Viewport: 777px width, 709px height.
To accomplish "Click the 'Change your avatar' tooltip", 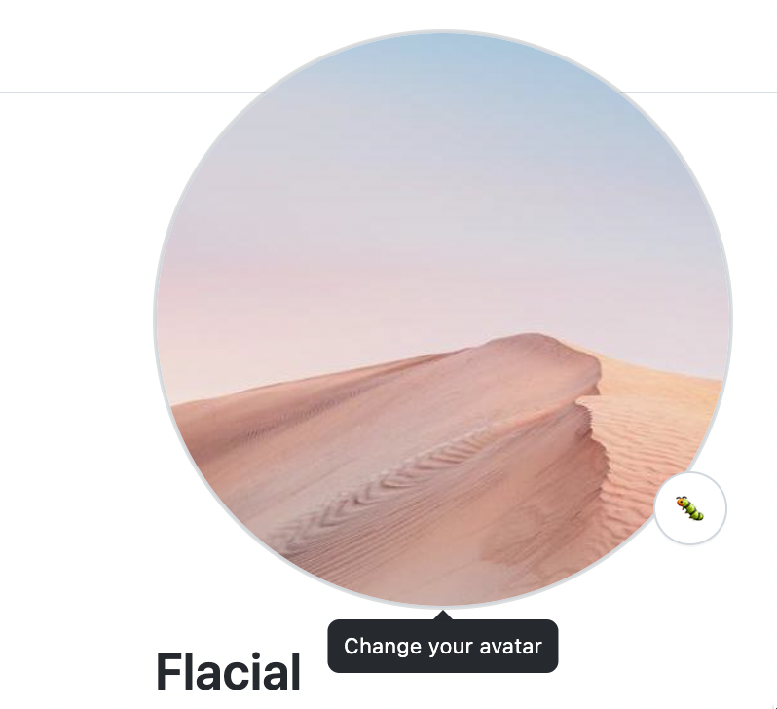I will [443, 646].
